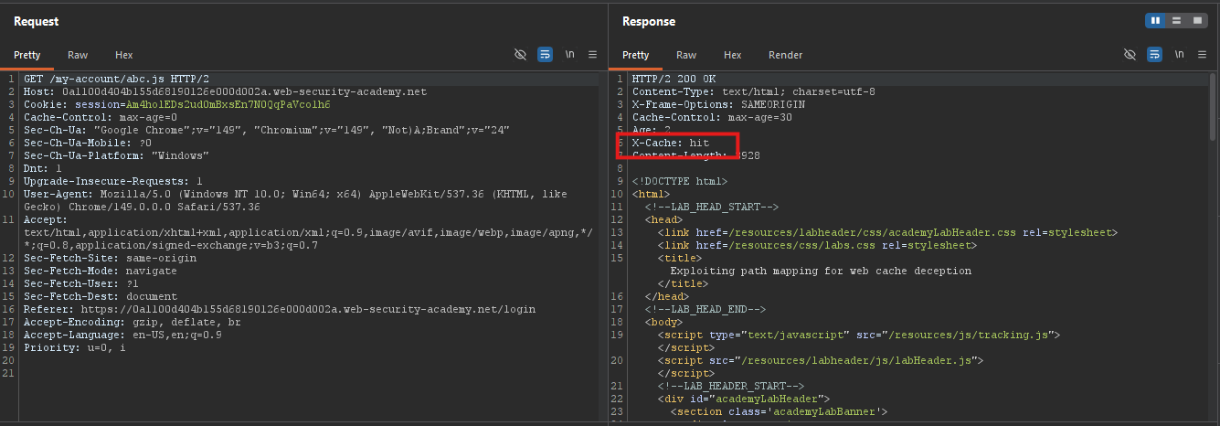Viewport: 1220px width, 426px height.
Task: Open hamburger options menu in Response panel
Action: point(1202,55)
